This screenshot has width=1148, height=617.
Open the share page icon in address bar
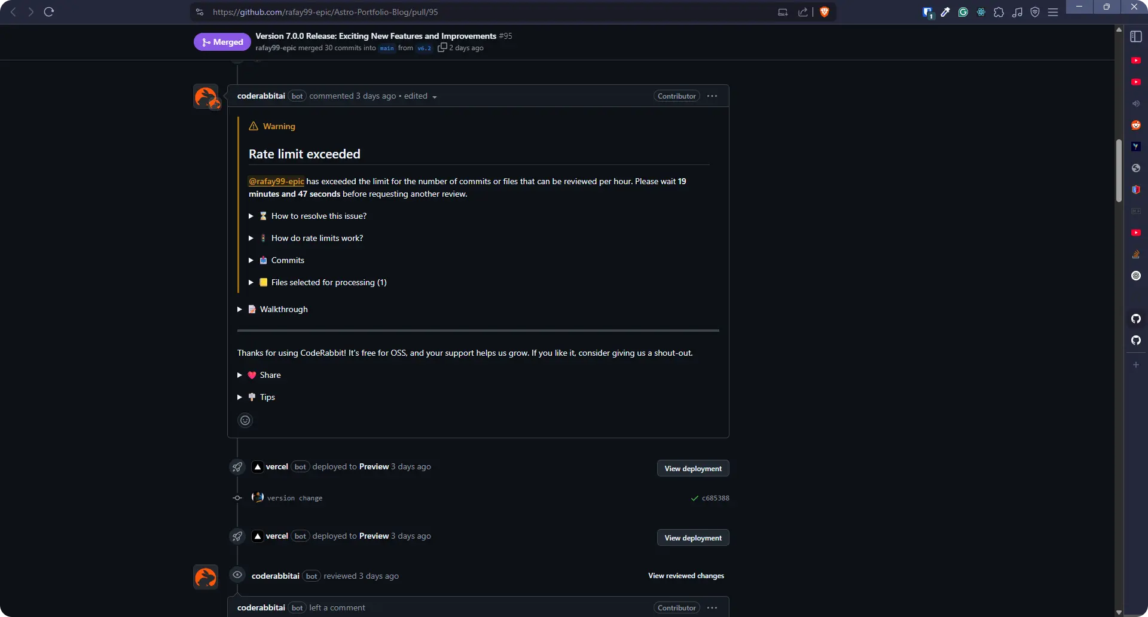click(x=802, y=12)
